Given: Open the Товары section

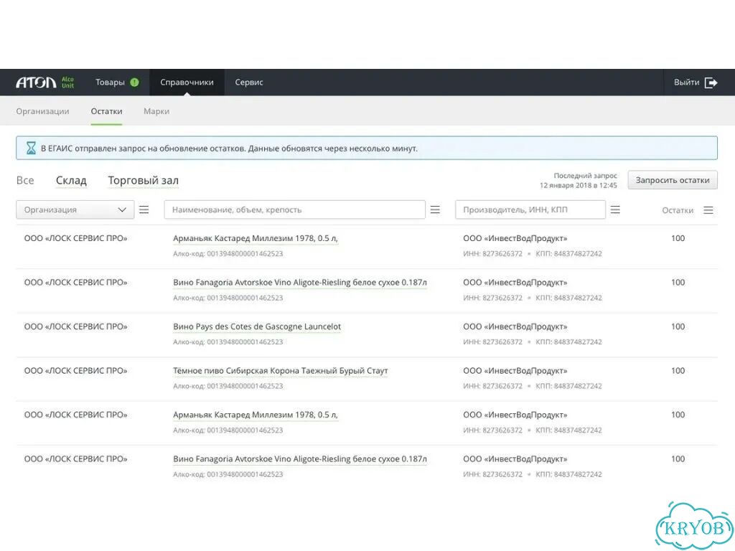Looking at the screenshot, I should coord(110,83).
